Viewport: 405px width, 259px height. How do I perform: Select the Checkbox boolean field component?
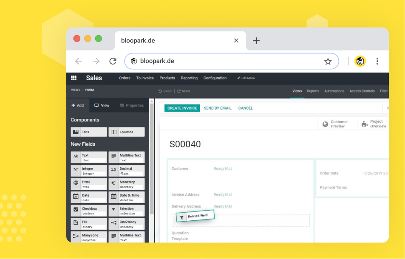[x=88, y=210]
